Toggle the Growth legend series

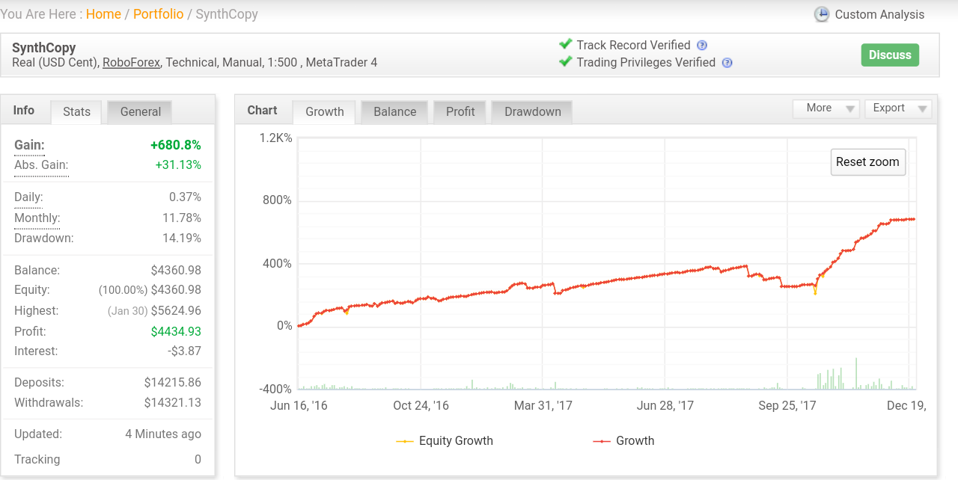point(623,441)
